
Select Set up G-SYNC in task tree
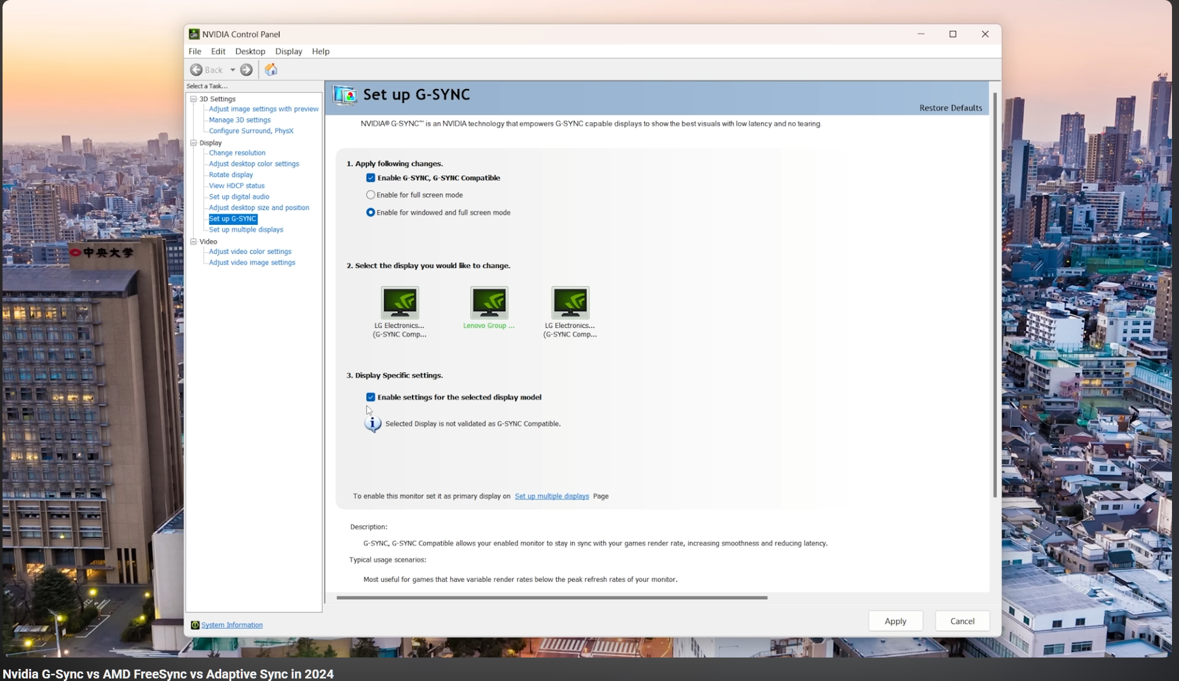tap(233, 219)
